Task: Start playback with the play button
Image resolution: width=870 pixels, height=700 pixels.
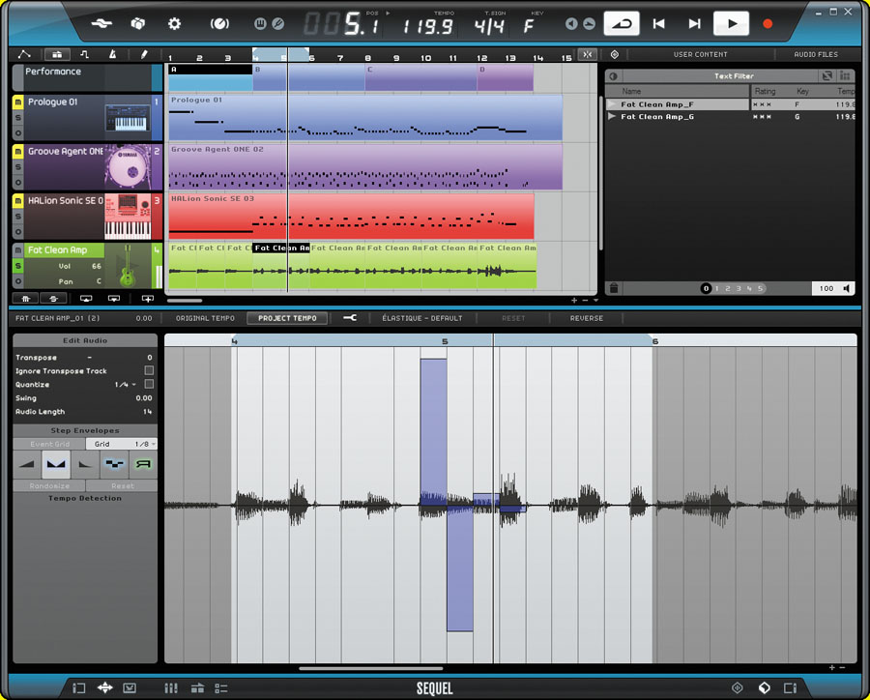Action: [732, 23]
